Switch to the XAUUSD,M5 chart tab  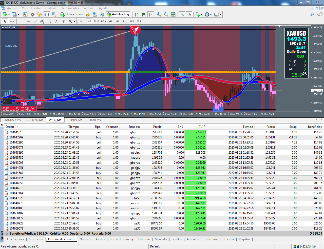coord(12,120)
